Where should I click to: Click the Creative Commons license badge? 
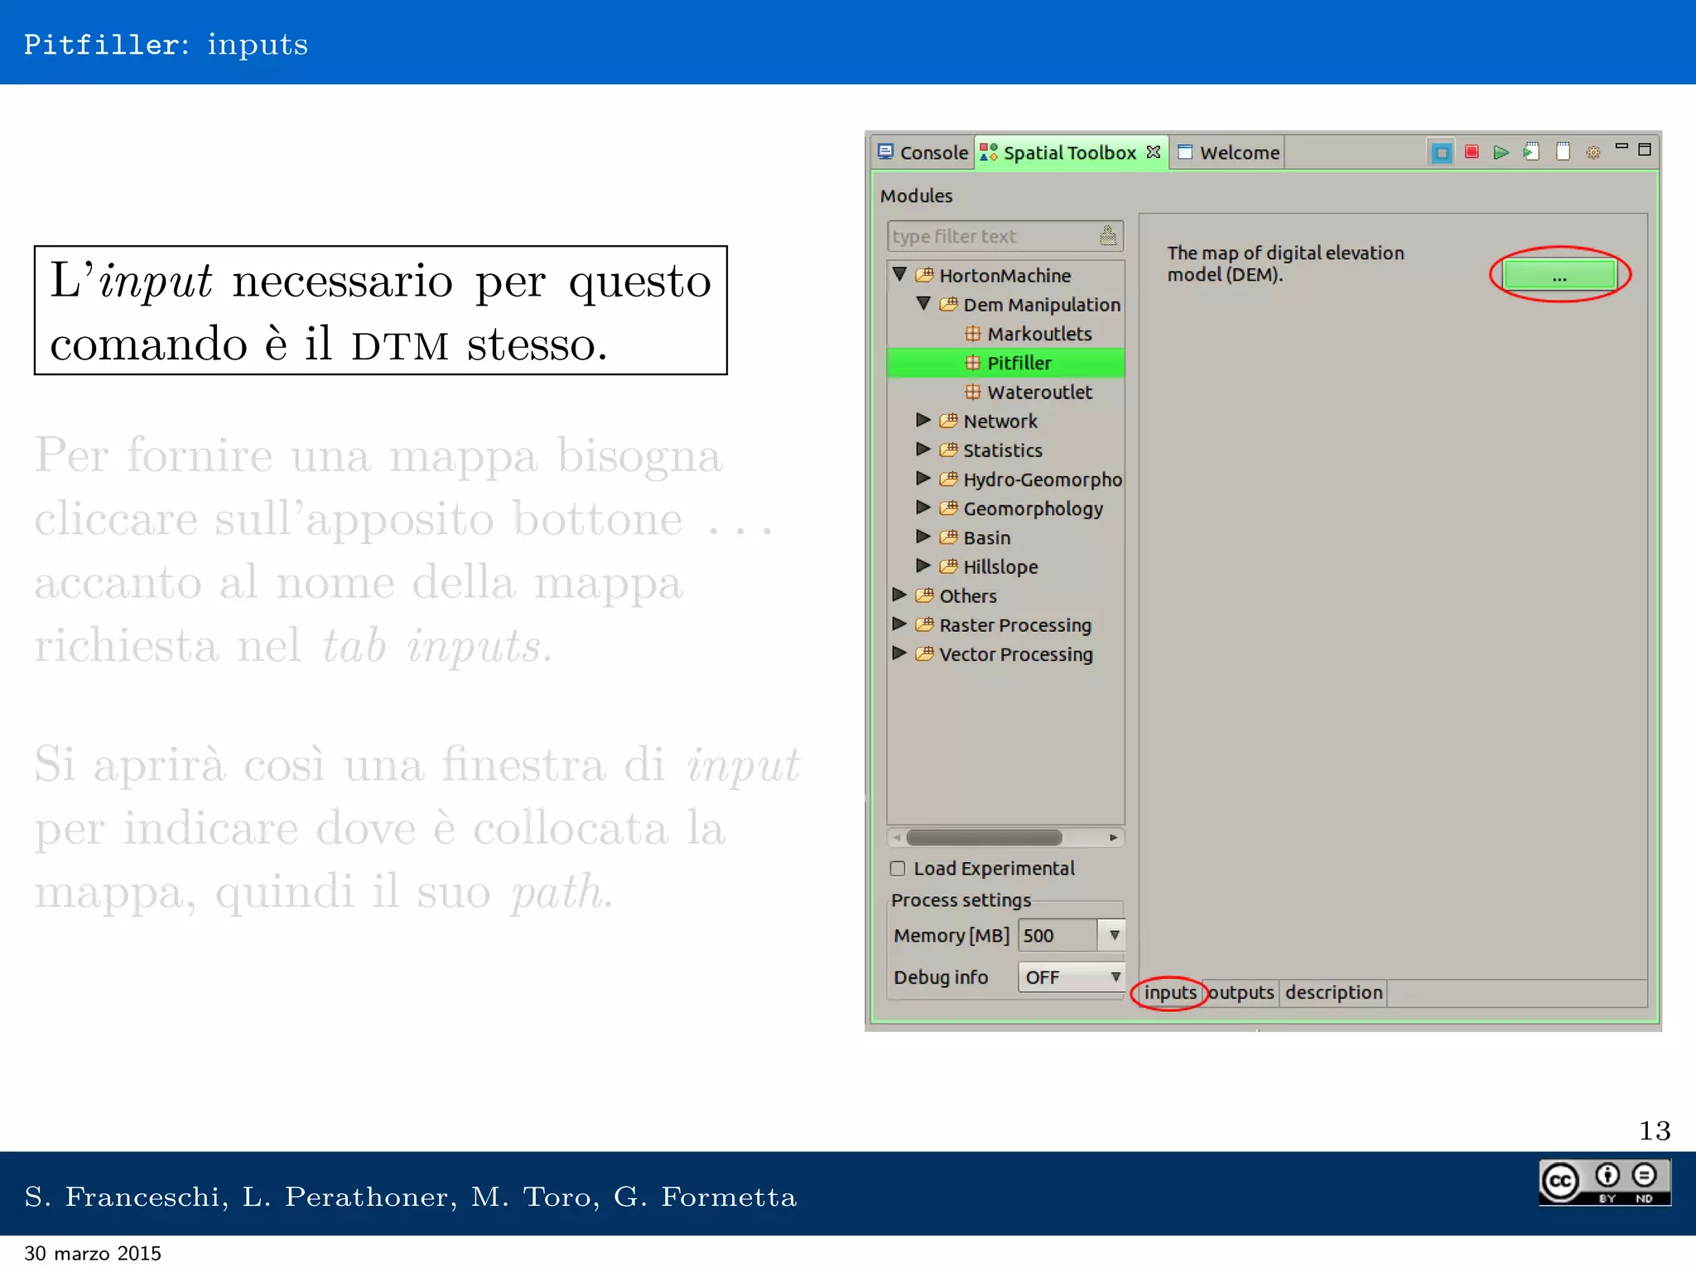tap(1604, 1182)
